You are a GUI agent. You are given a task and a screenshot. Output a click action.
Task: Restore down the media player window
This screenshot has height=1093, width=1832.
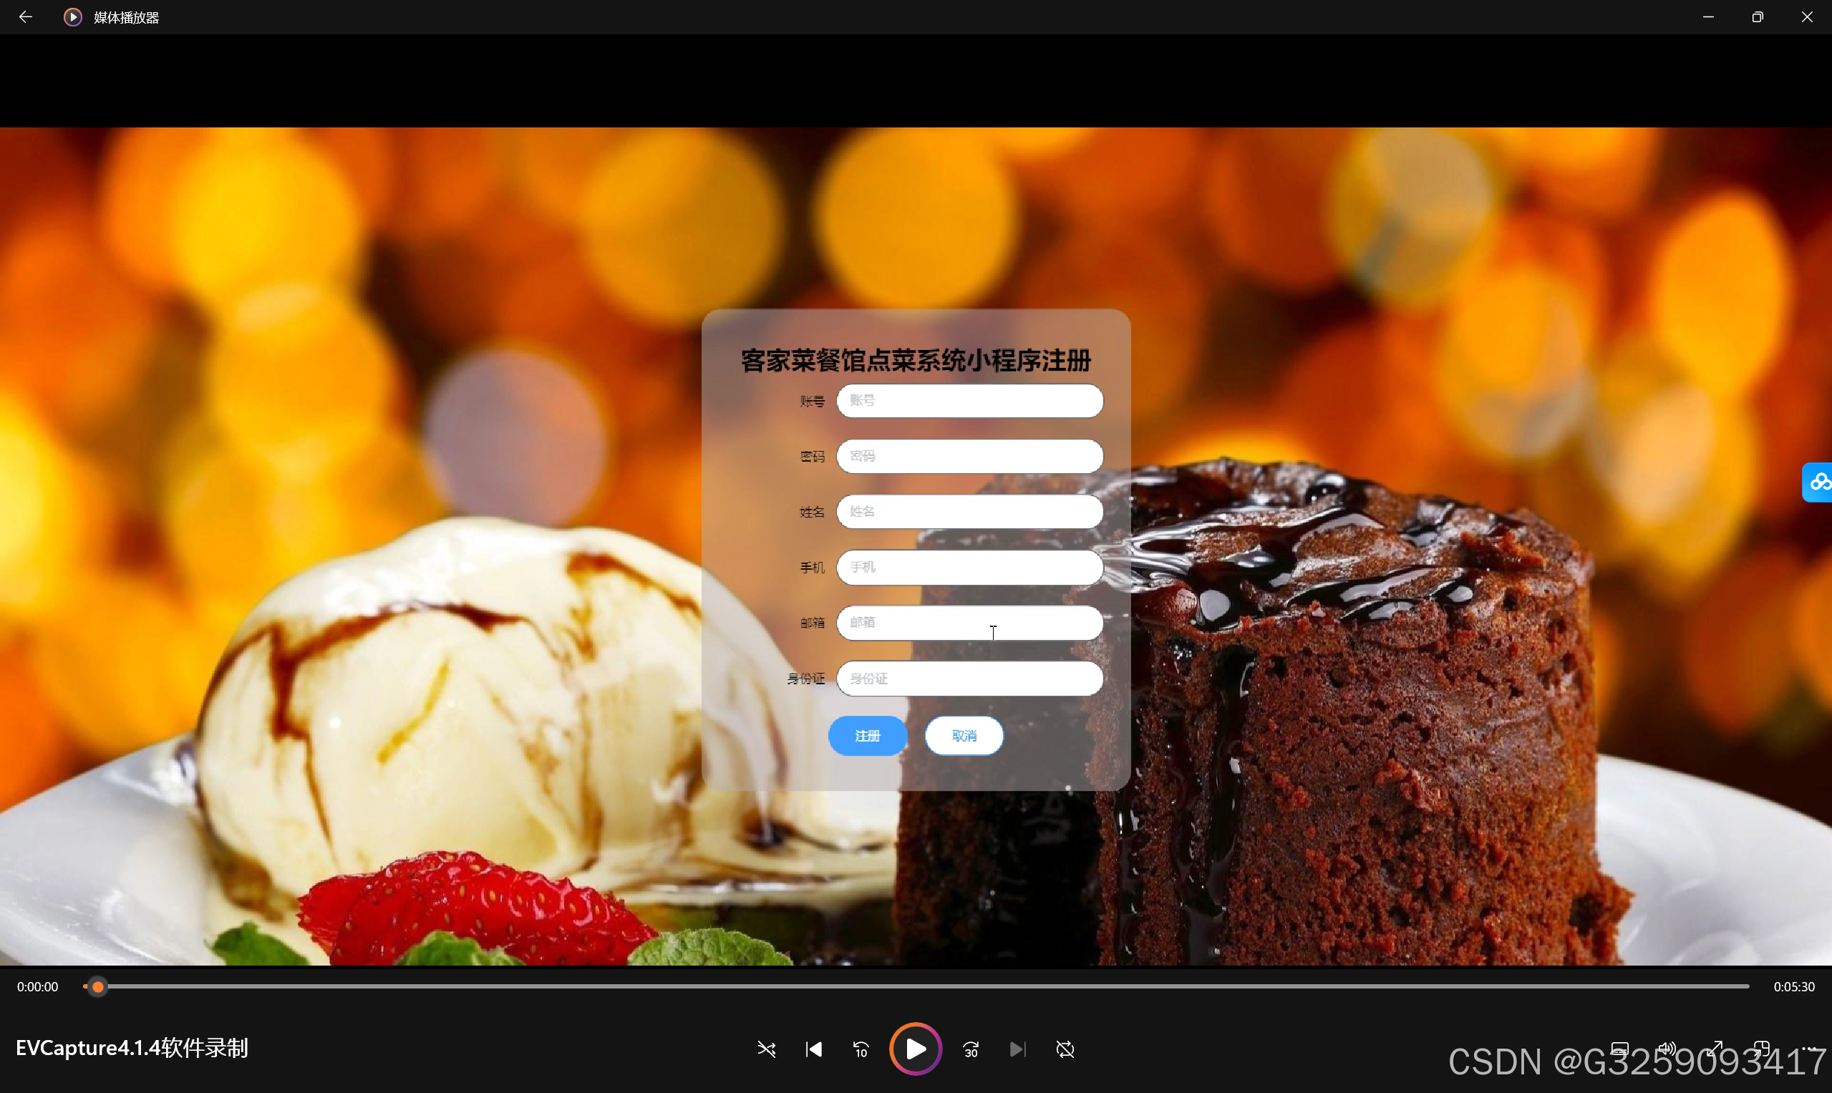coord(1758,17)
